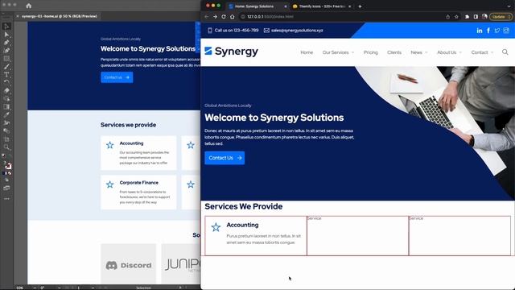The image size is (515, 290).
Task: Click the search magnifier in Synergy navbar
Action: click(505, 52)
